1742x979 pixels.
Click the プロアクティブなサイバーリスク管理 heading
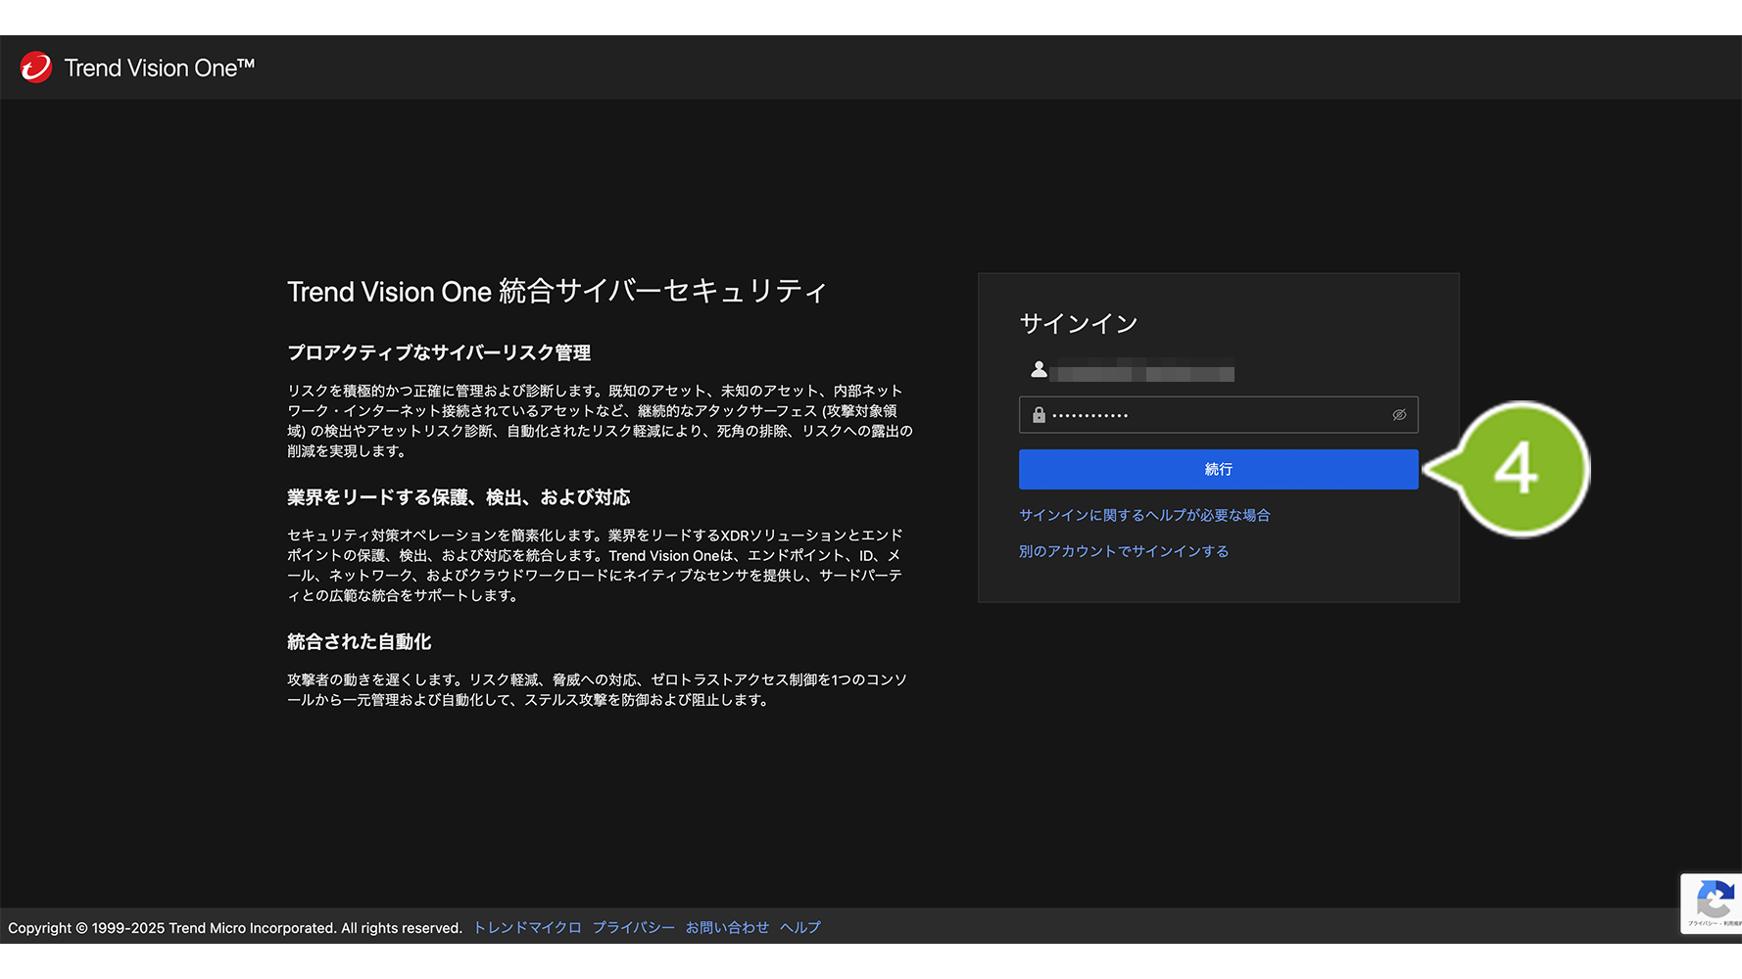(438, 352)
